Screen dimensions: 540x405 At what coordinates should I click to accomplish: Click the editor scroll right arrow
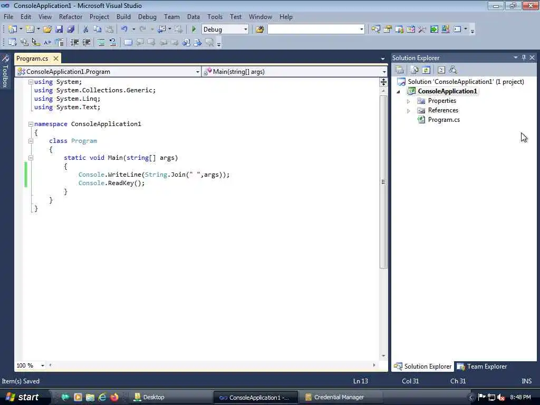(374, 365)
